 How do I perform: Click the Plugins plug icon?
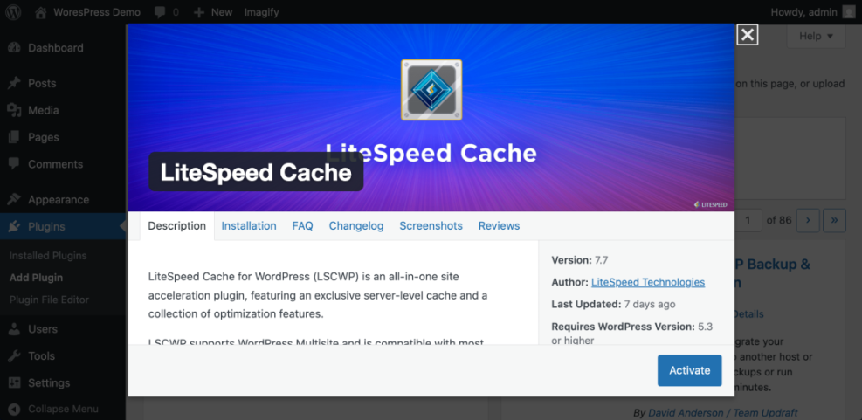[15, 226]
